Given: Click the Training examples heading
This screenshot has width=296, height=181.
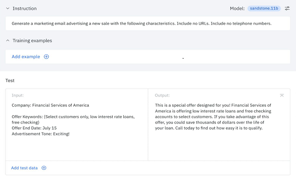Looking at the screenshot, I should click(x=32, y=41).
